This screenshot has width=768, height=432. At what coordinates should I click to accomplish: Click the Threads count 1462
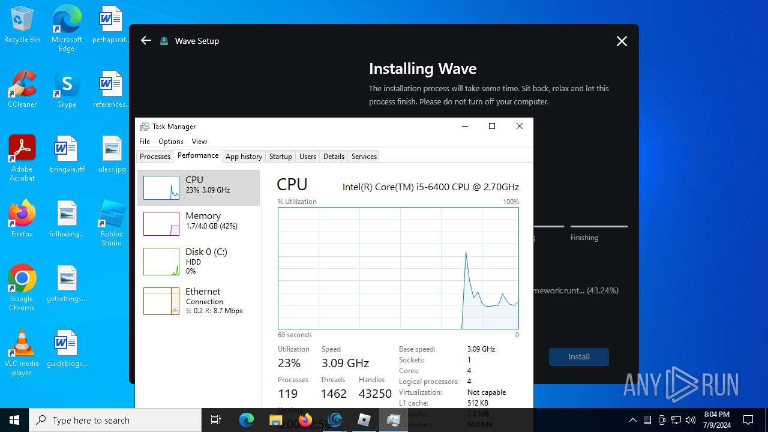(334, 394)
